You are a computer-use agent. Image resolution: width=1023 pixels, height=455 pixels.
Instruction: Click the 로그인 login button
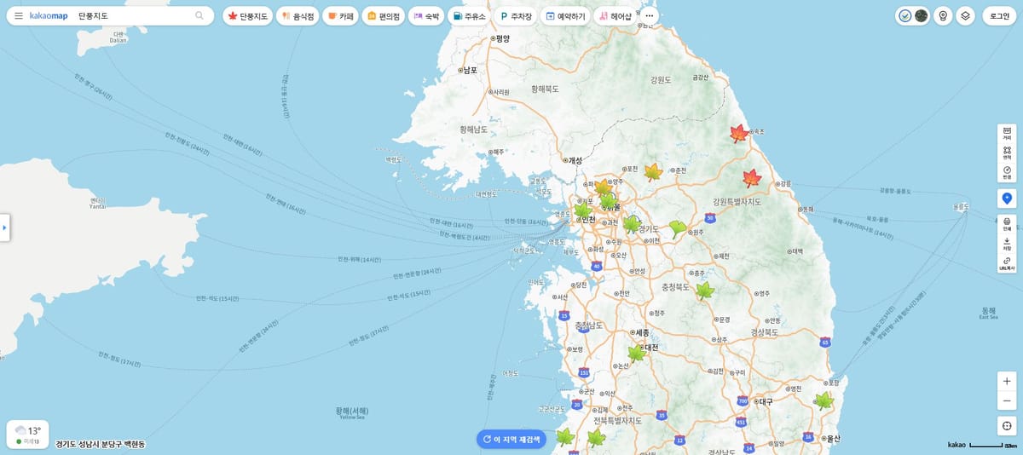1001,15
